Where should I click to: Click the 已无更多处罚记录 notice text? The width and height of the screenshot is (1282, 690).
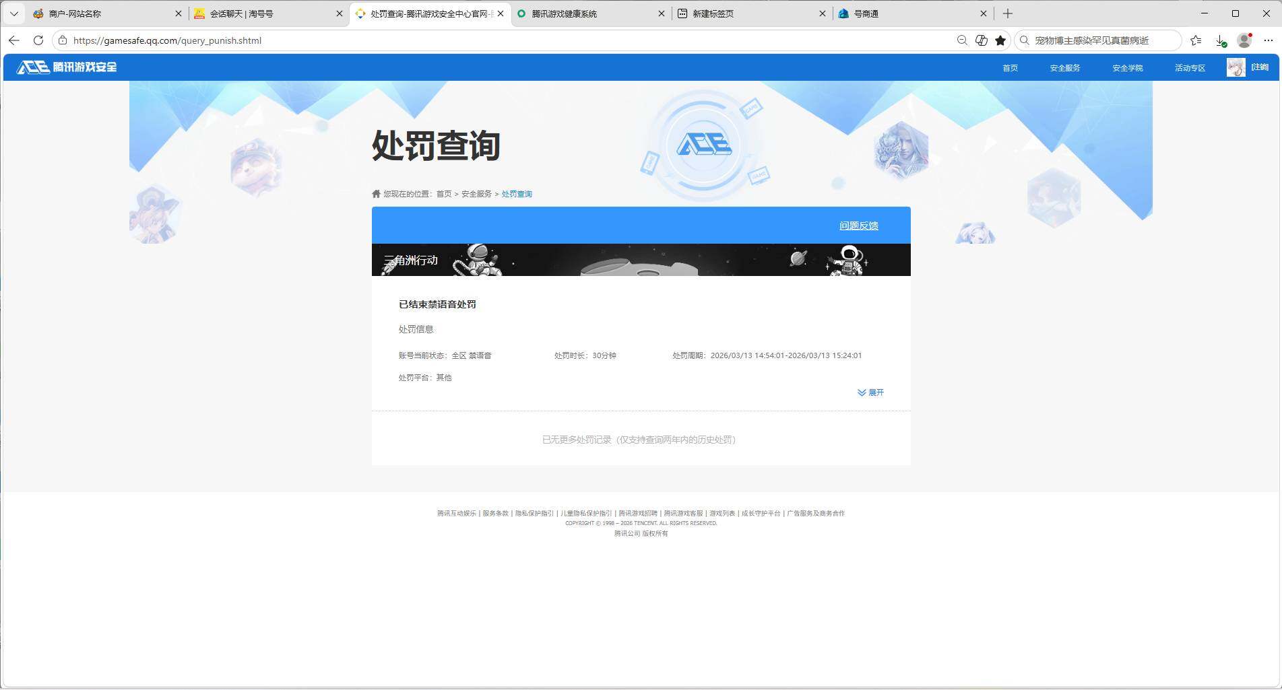click(641, 440)
